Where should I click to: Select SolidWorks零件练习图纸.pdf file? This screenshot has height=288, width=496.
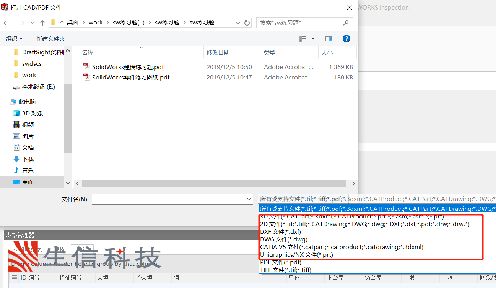[130, 77]
